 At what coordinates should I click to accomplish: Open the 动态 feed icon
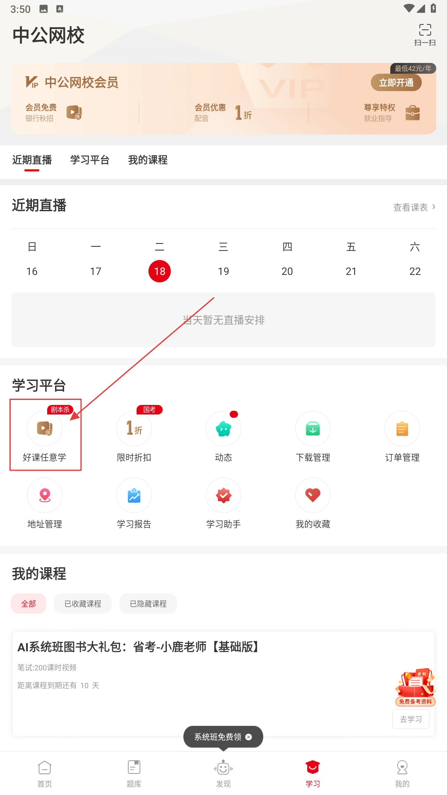coord(223,429)
